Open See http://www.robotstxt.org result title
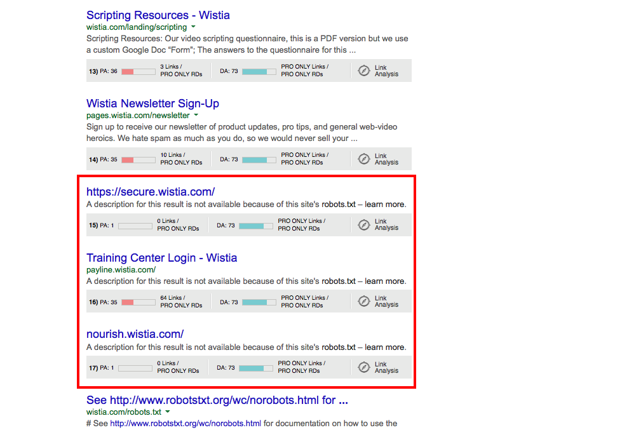This screenshot has width=622, height=430. tap(217, 400)
